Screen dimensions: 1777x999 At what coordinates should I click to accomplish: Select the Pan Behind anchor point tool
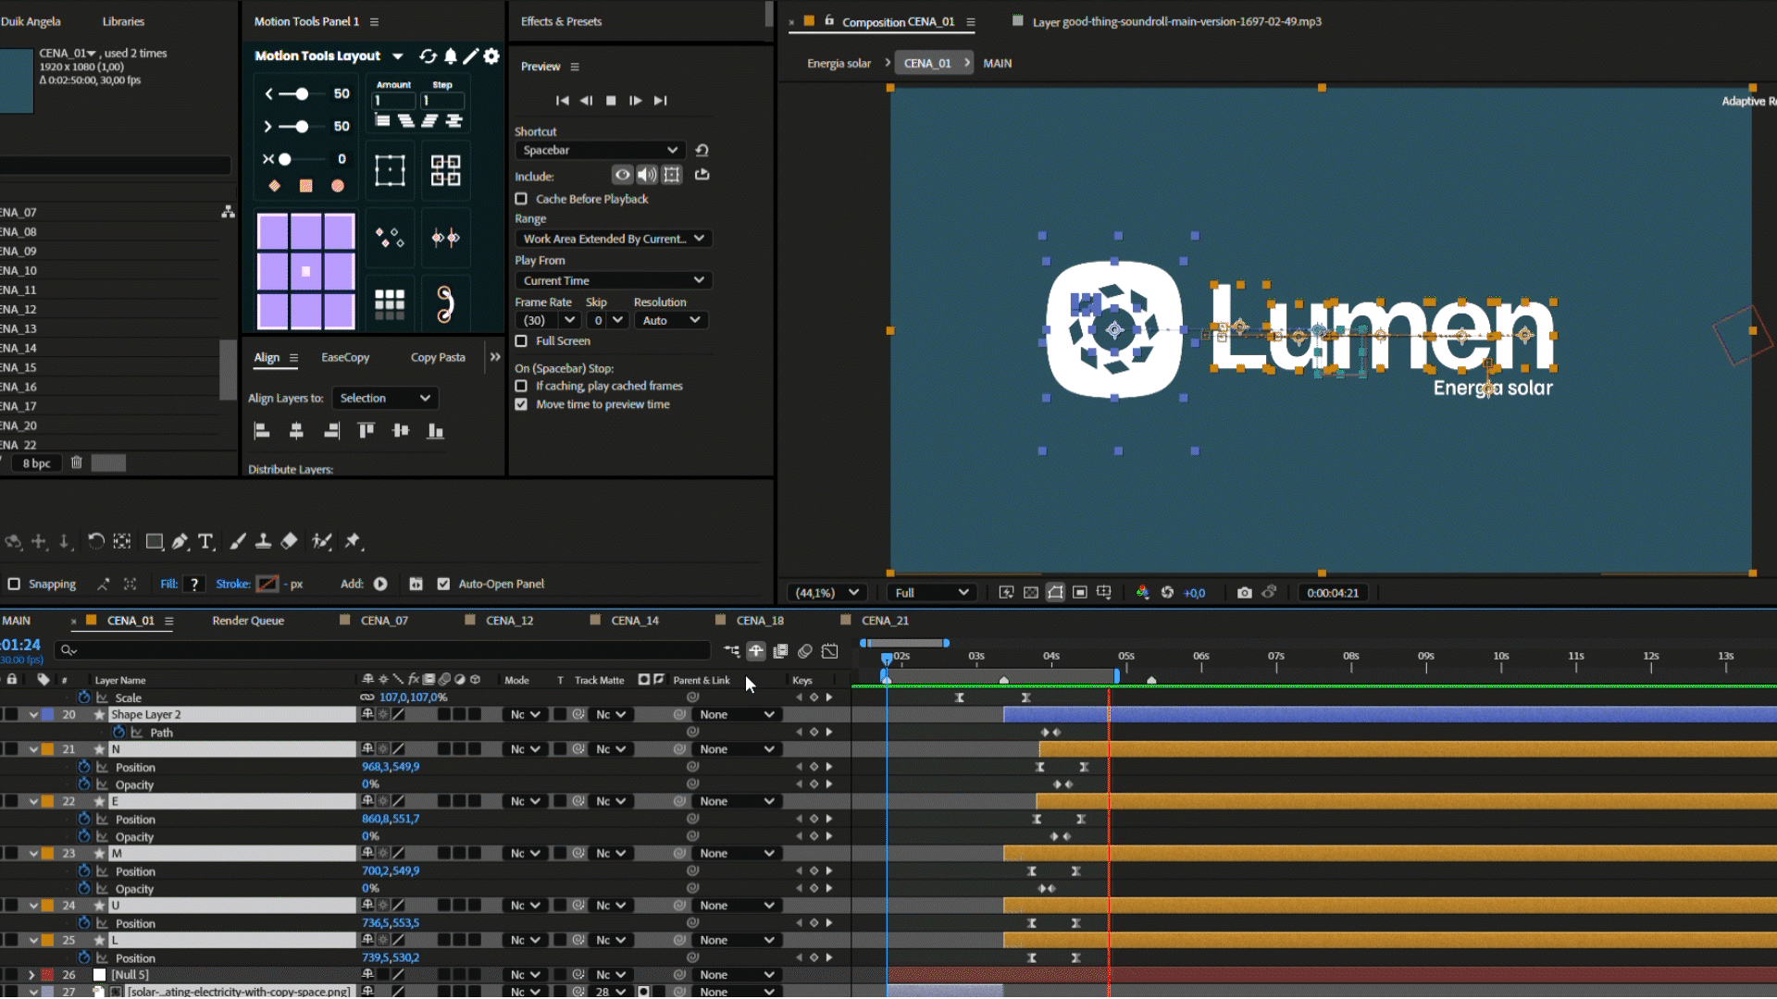point(122,541)
